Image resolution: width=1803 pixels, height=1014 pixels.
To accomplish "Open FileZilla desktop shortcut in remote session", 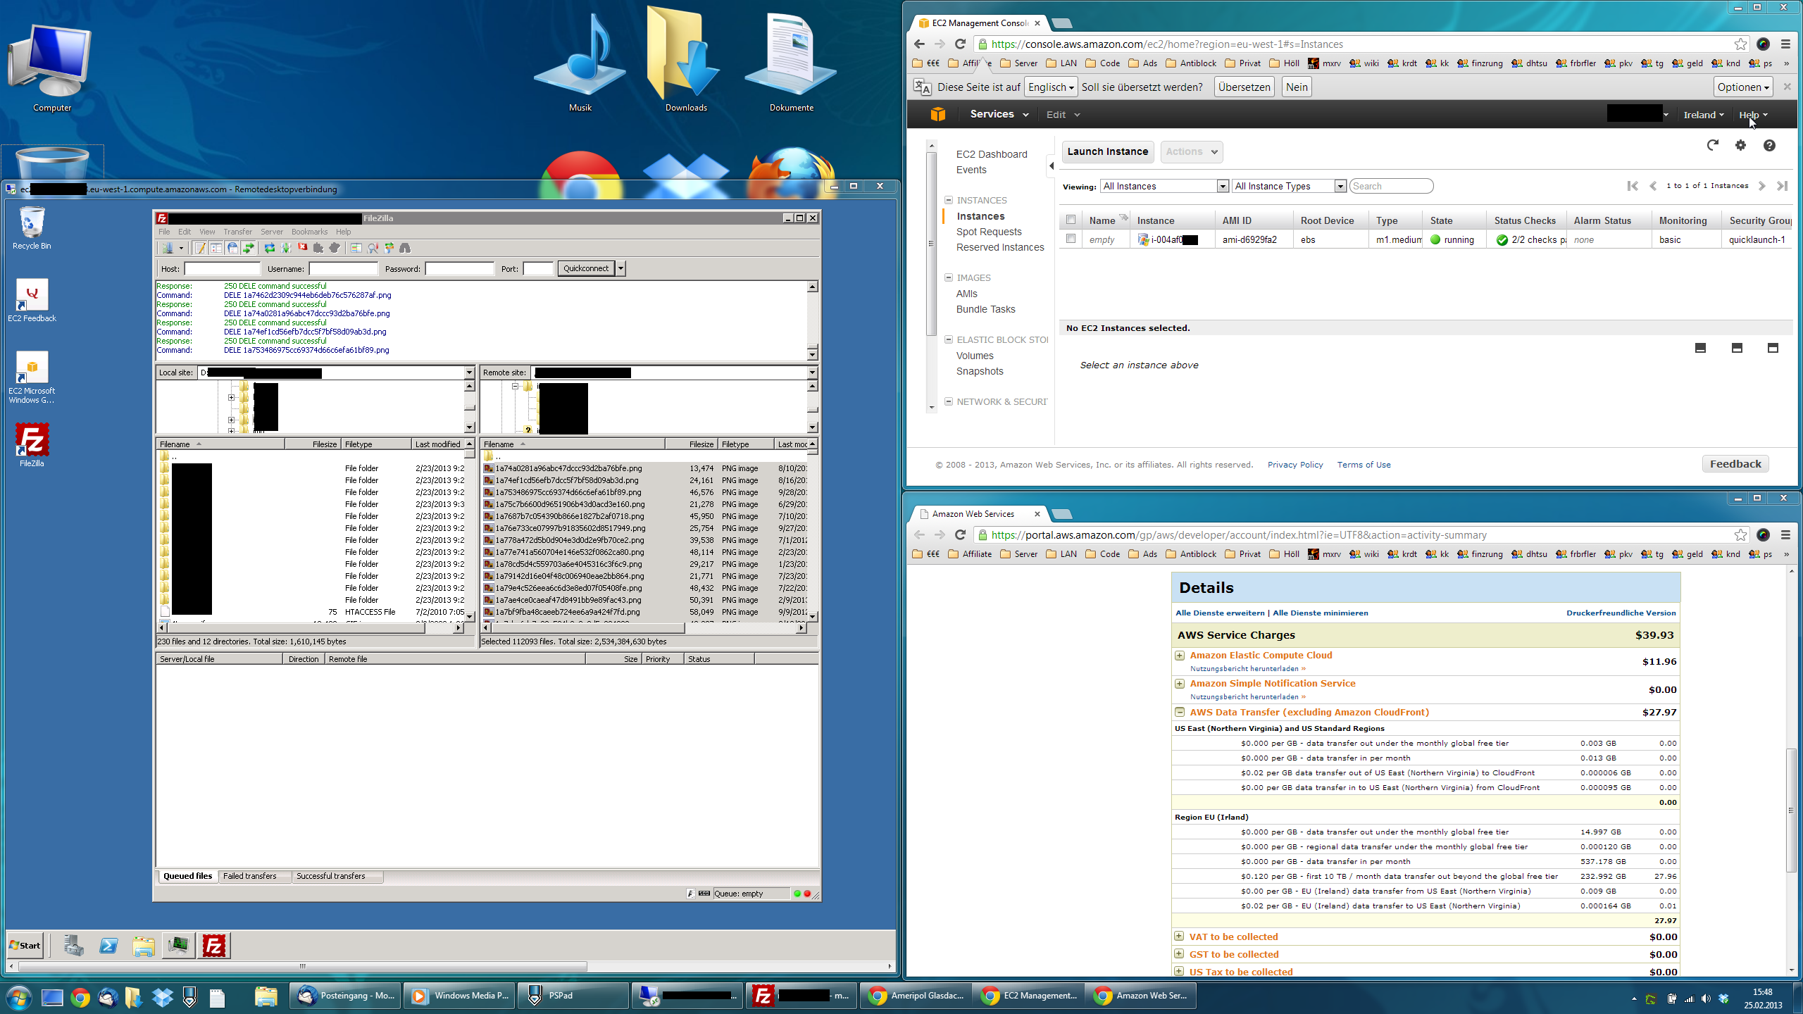I will (x=32, y=445).
